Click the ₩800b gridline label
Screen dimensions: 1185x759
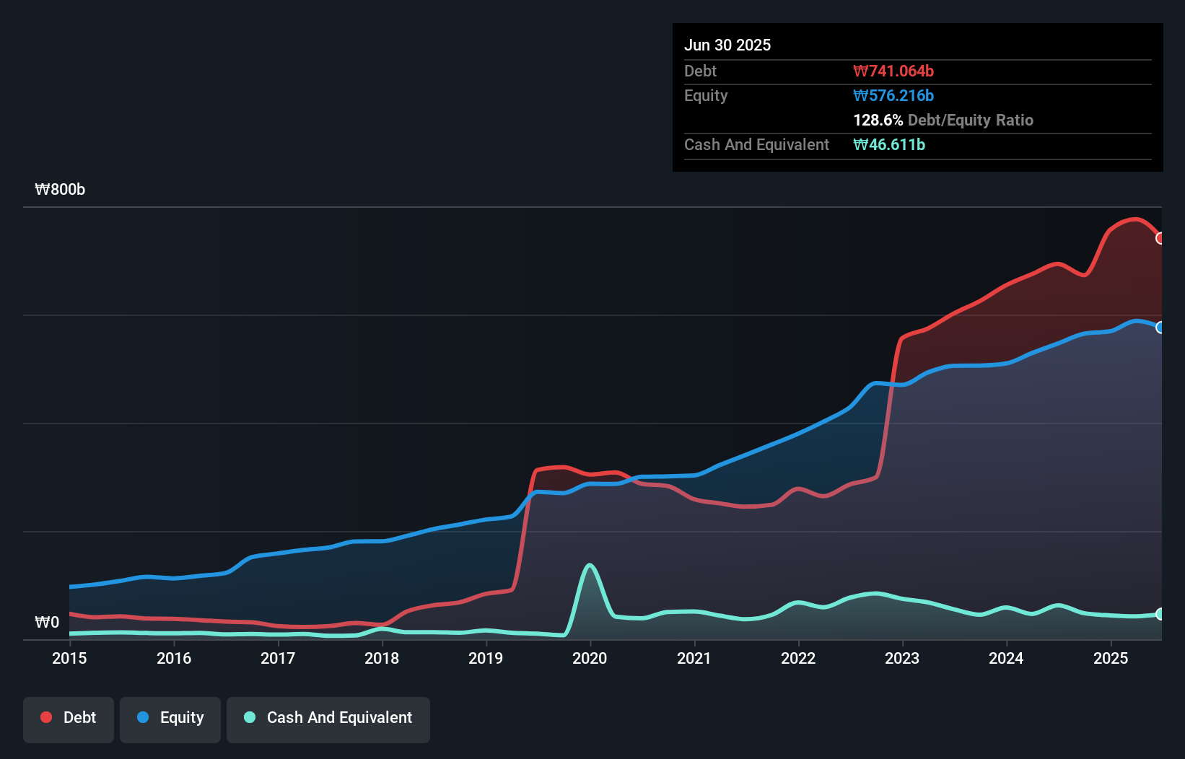tap(61, 189)
